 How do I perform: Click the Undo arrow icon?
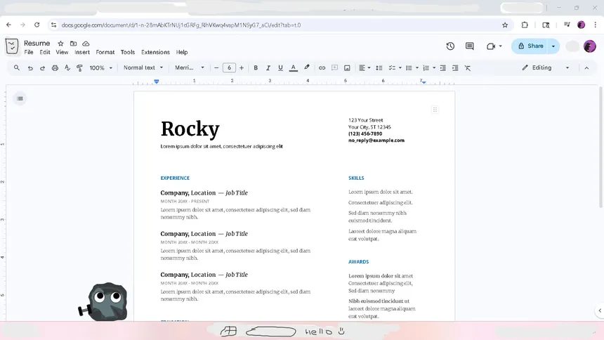(x=30, y=68)
